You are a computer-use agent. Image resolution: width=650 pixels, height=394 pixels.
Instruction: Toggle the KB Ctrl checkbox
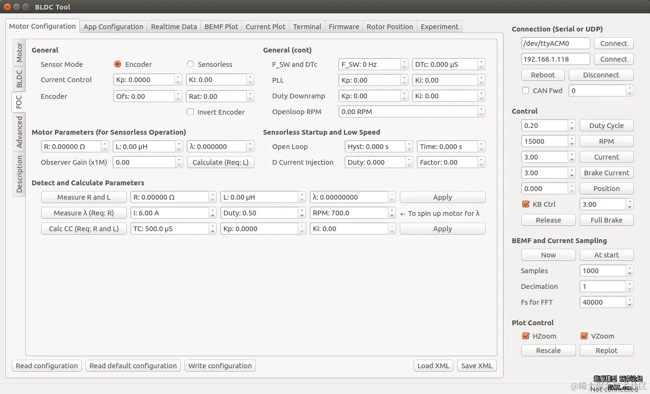(x=526, y=204)
